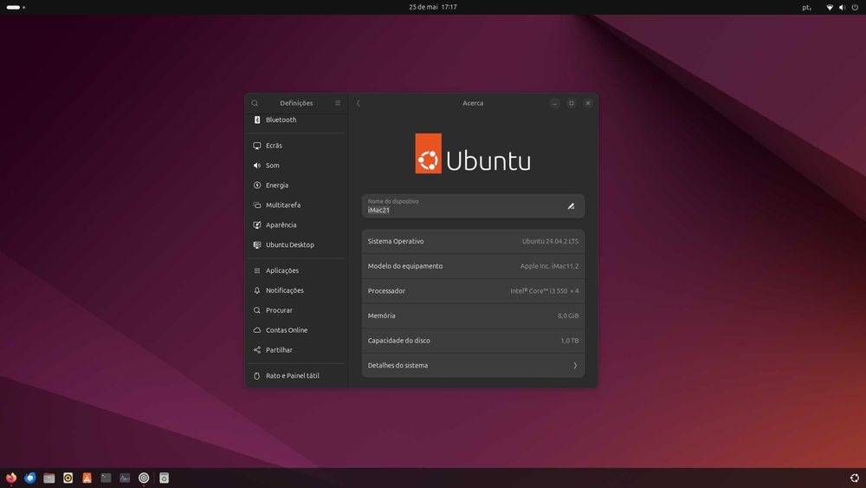Open the Trash from the dock
Viewport: 866px width, 488px height.
[x=164, y=478]
